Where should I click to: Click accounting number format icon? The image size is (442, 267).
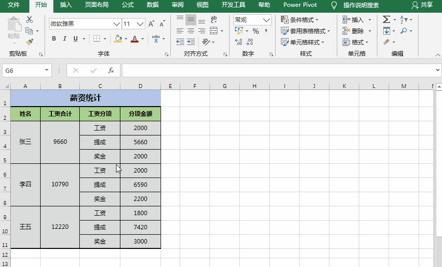pyautogui.click(x=239, y=30)
